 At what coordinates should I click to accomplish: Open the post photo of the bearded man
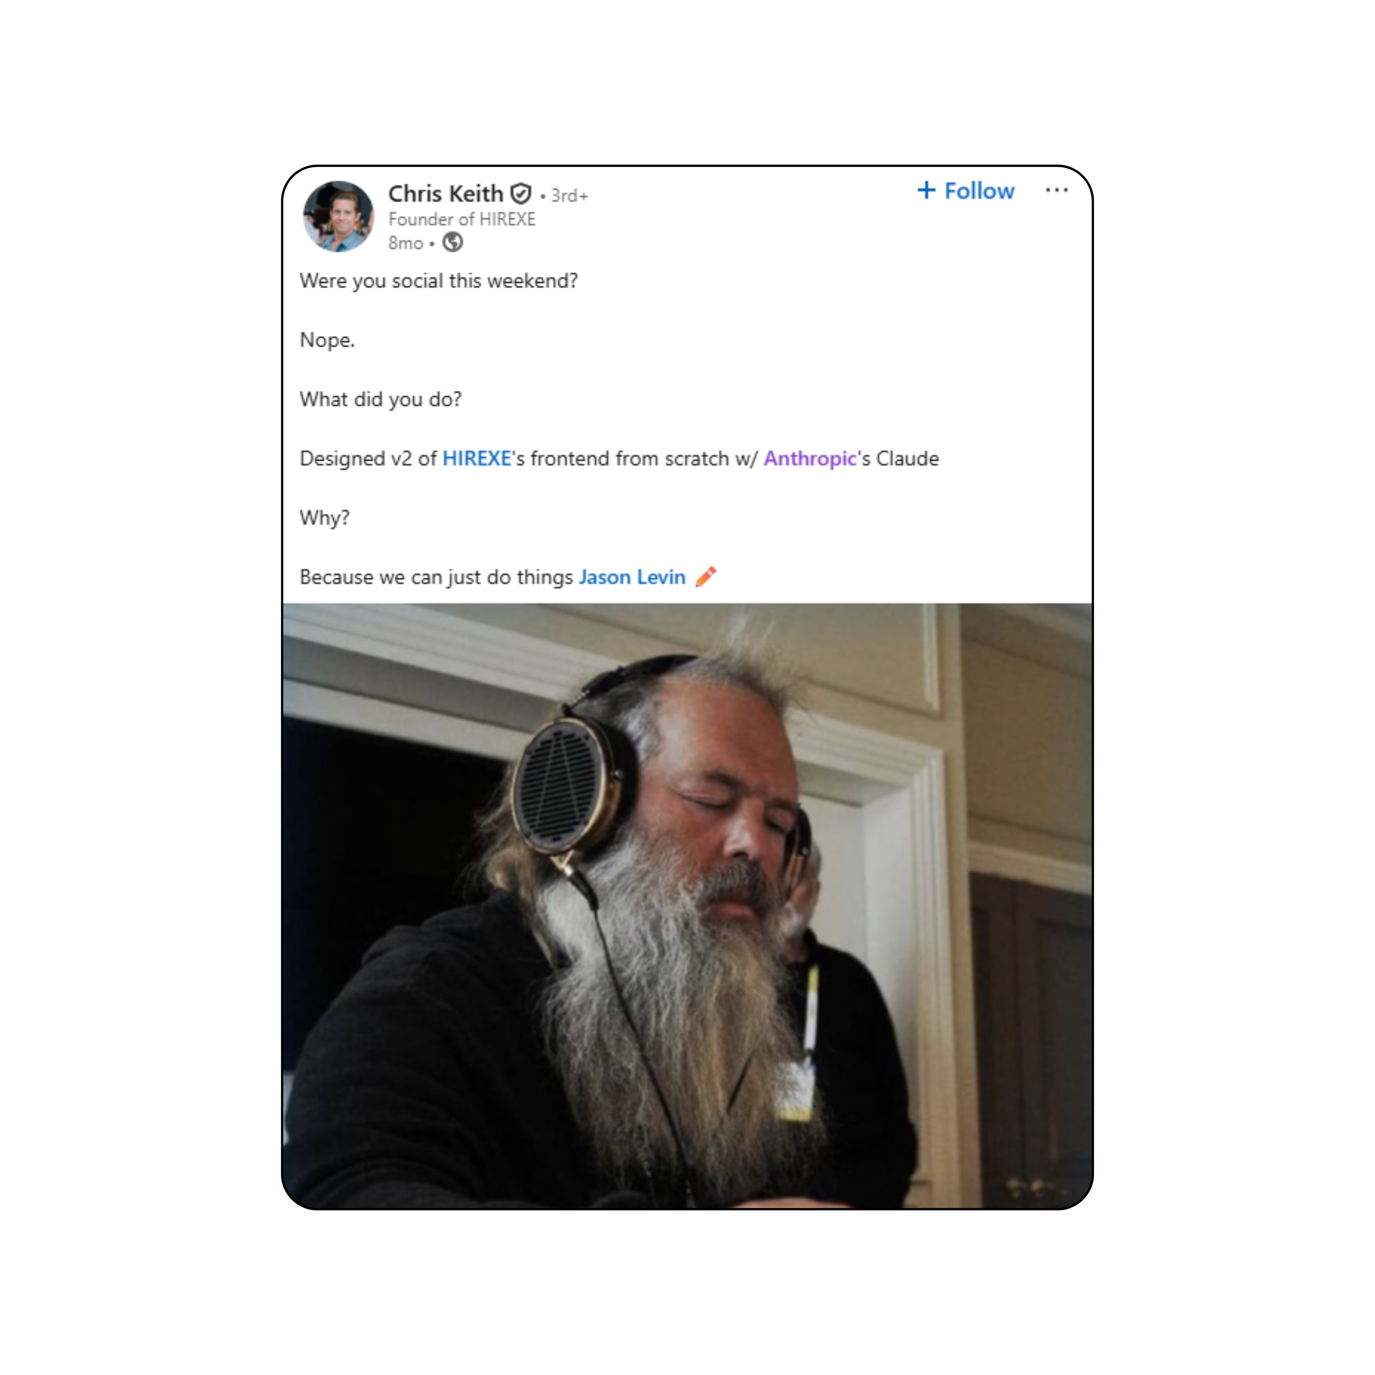pyautogui.click(x=687, y=905)
